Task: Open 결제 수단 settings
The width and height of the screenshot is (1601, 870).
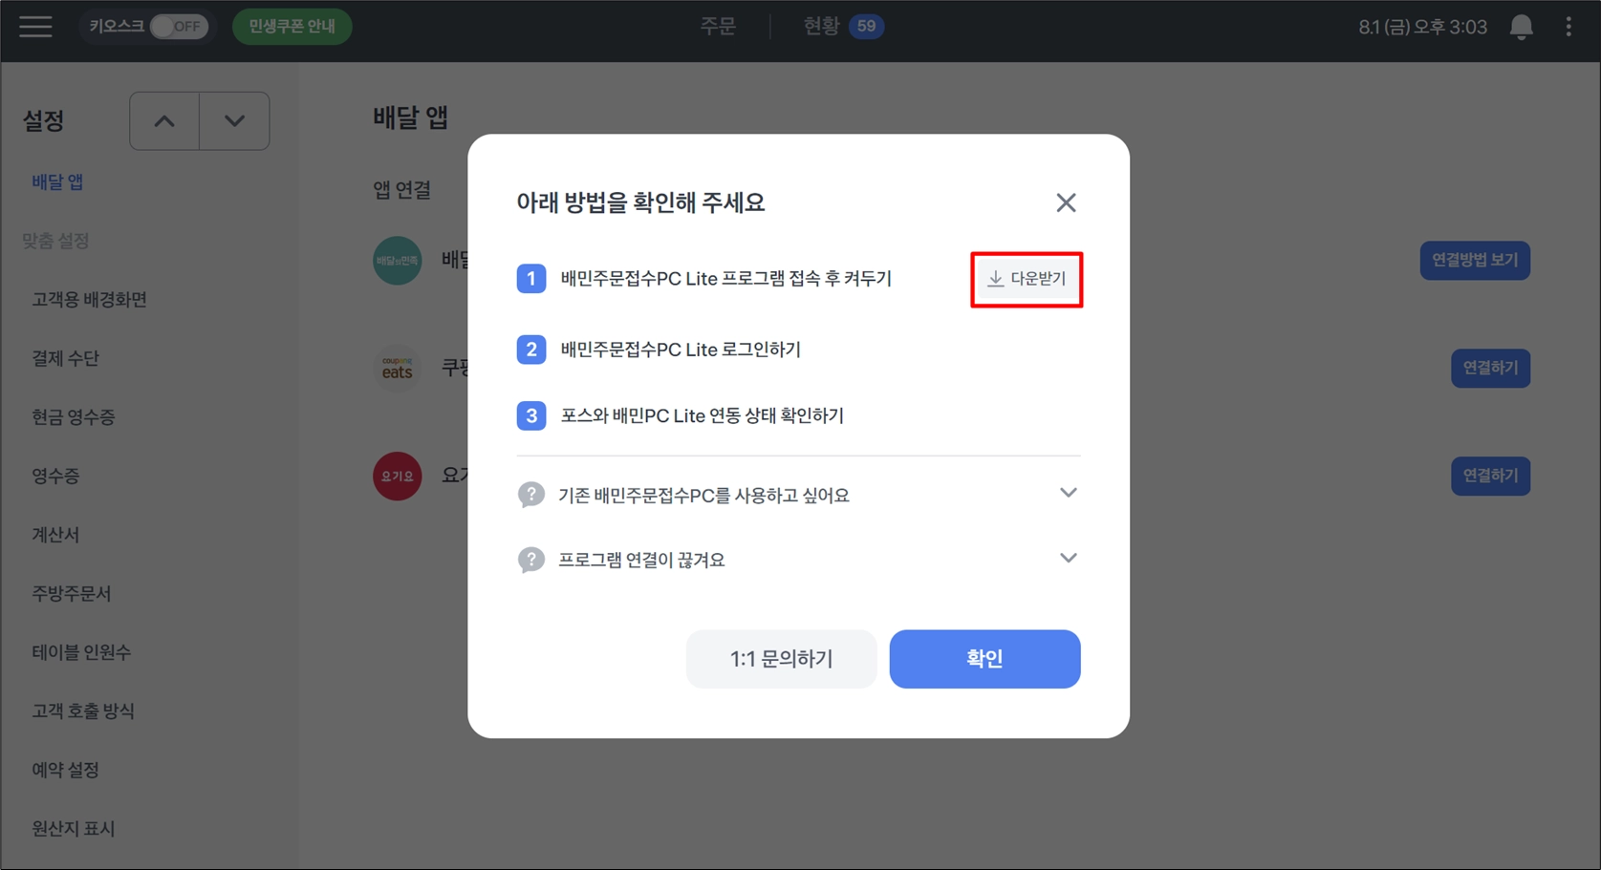Action: (x=65, y=358)
